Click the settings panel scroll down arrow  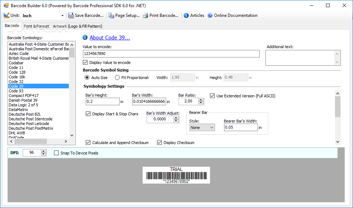[x=338, y=142]
